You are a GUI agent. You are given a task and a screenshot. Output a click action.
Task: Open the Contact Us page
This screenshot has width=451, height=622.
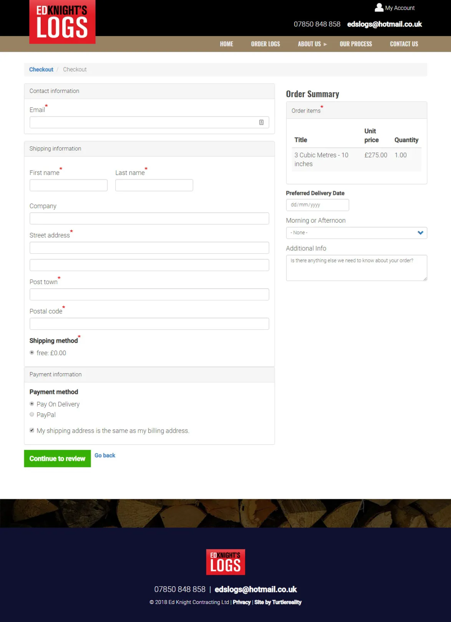404,44
